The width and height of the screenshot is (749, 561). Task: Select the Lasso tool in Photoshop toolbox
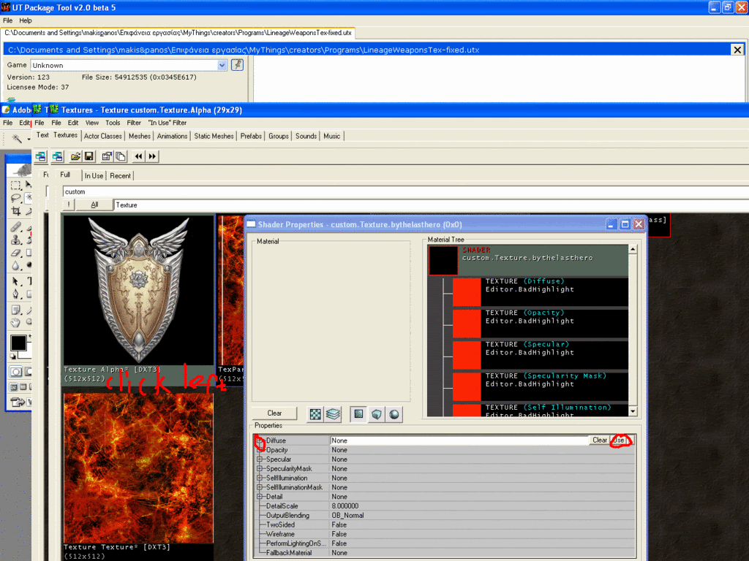click(15, 198)
